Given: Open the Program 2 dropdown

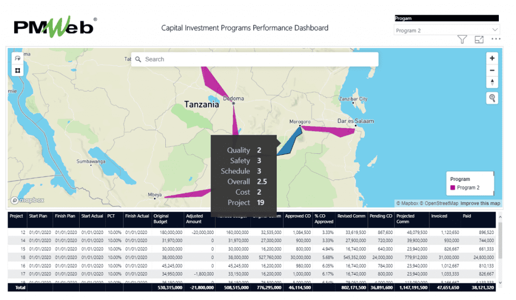Looking at the screenshot, I should click(446, 30).
